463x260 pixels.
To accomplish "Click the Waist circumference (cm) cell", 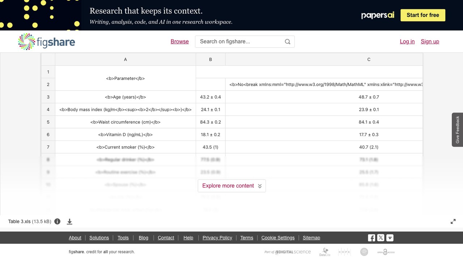I will pyautogui.click(x=126, y=122).
